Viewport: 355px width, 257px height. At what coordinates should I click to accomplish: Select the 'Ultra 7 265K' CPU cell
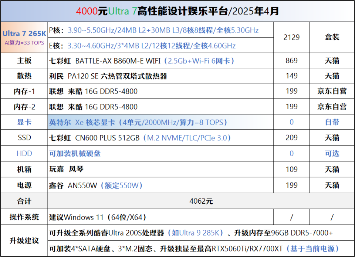pos(24,37)
